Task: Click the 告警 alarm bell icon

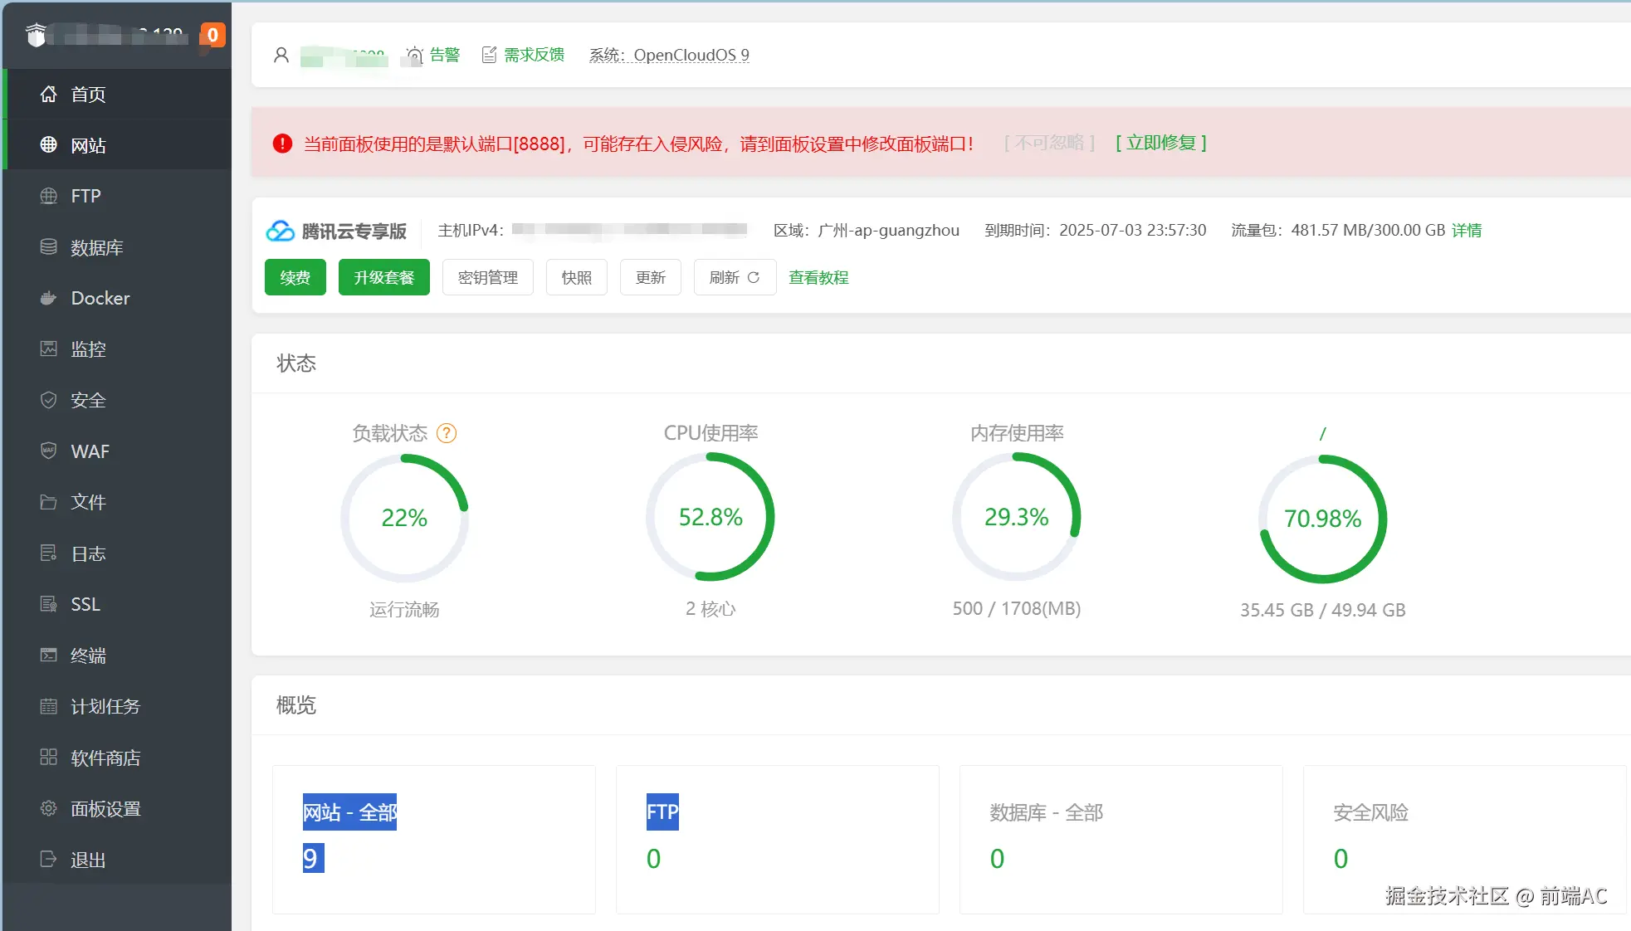Action: point(414,56)
